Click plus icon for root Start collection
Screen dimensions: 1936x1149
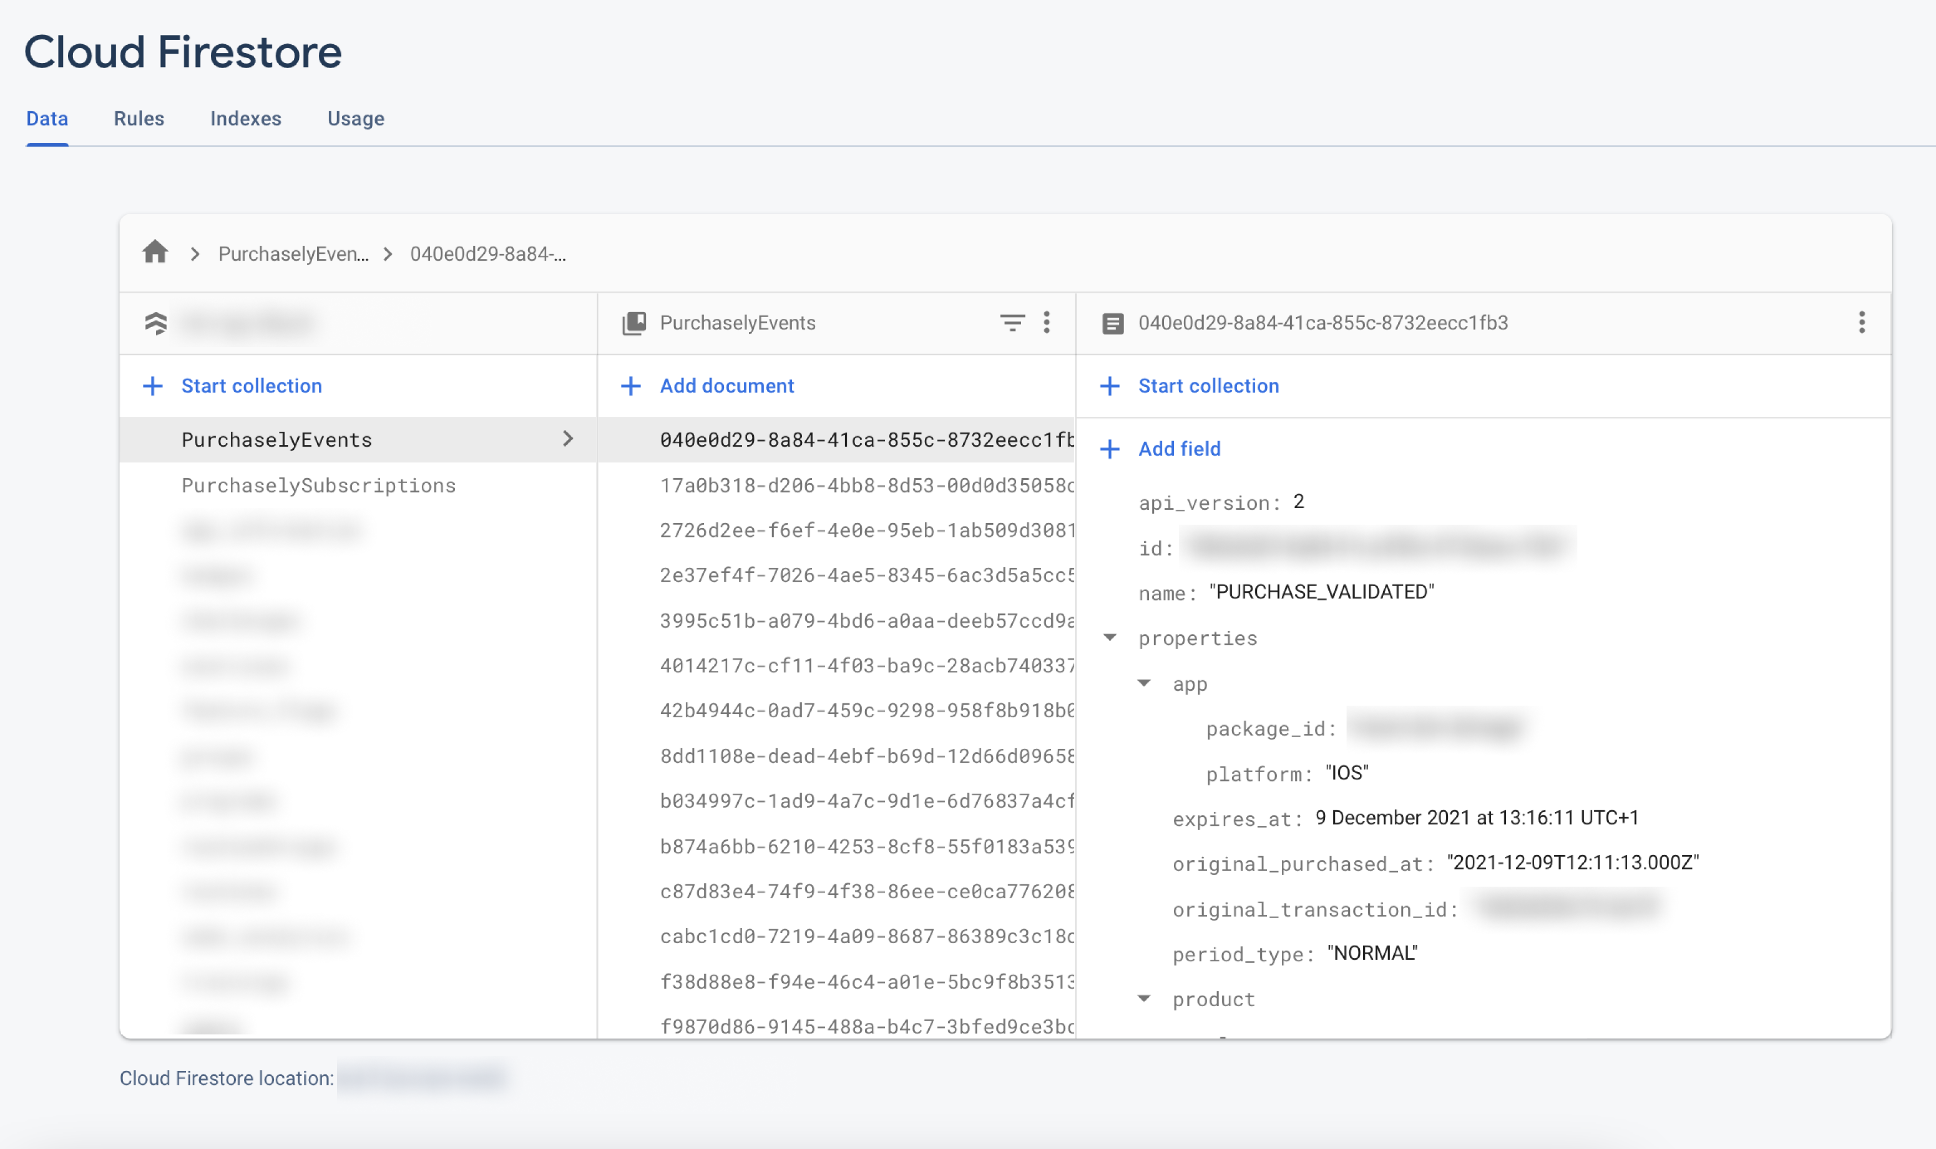pyautogui.click(x=153, y=386)
